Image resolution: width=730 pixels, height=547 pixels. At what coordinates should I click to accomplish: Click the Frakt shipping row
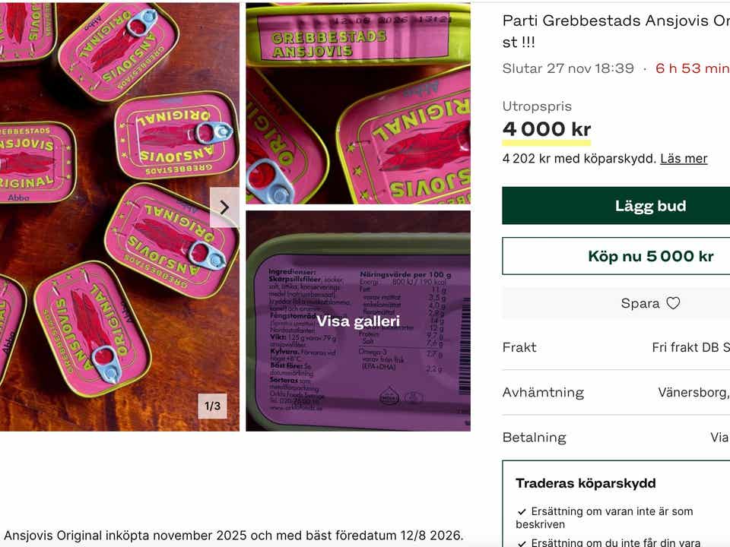point(616,347)
